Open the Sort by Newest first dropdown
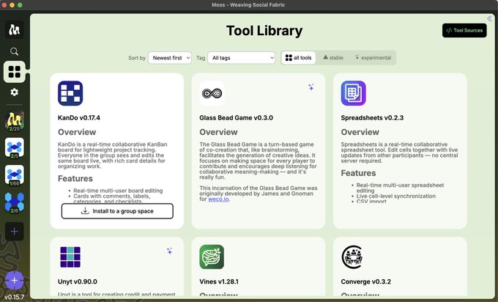This screenshot has width=498, height=302. (x=170, y=58)
